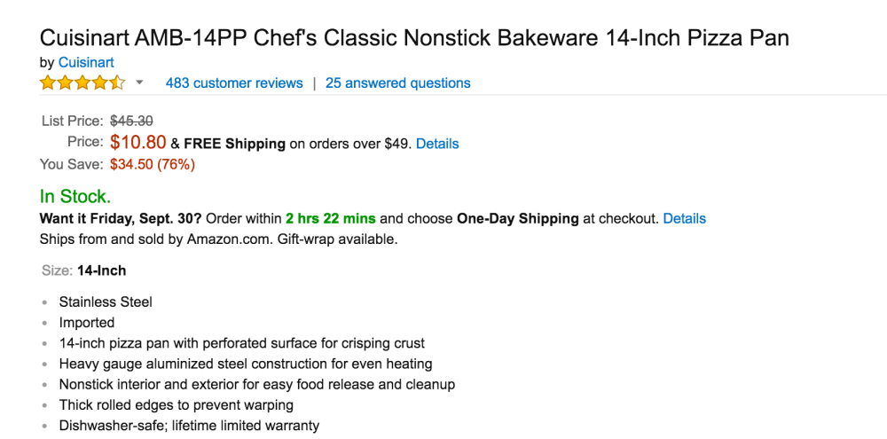The height and width of the screenshot is (439, 887).
Task: Select the 14-Inch size label
Action: (101, 270)
